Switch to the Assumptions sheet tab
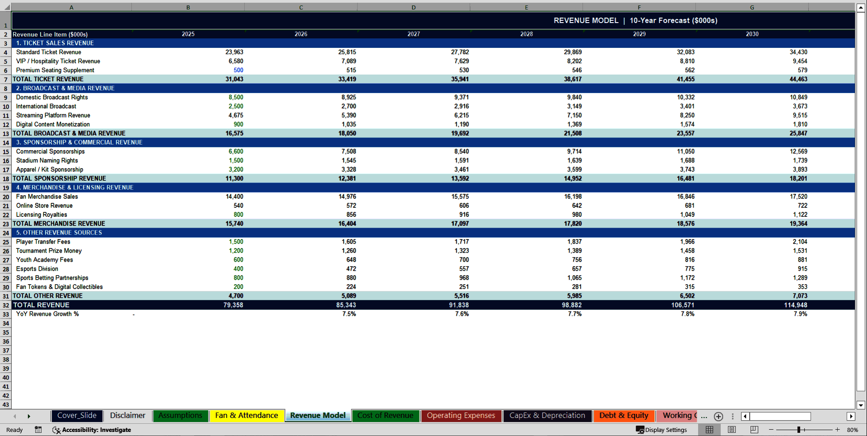Screen dimensions: 867x436 tap(180, 416)
